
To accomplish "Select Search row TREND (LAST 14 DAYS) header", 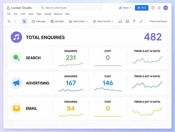I will (147, 51).
